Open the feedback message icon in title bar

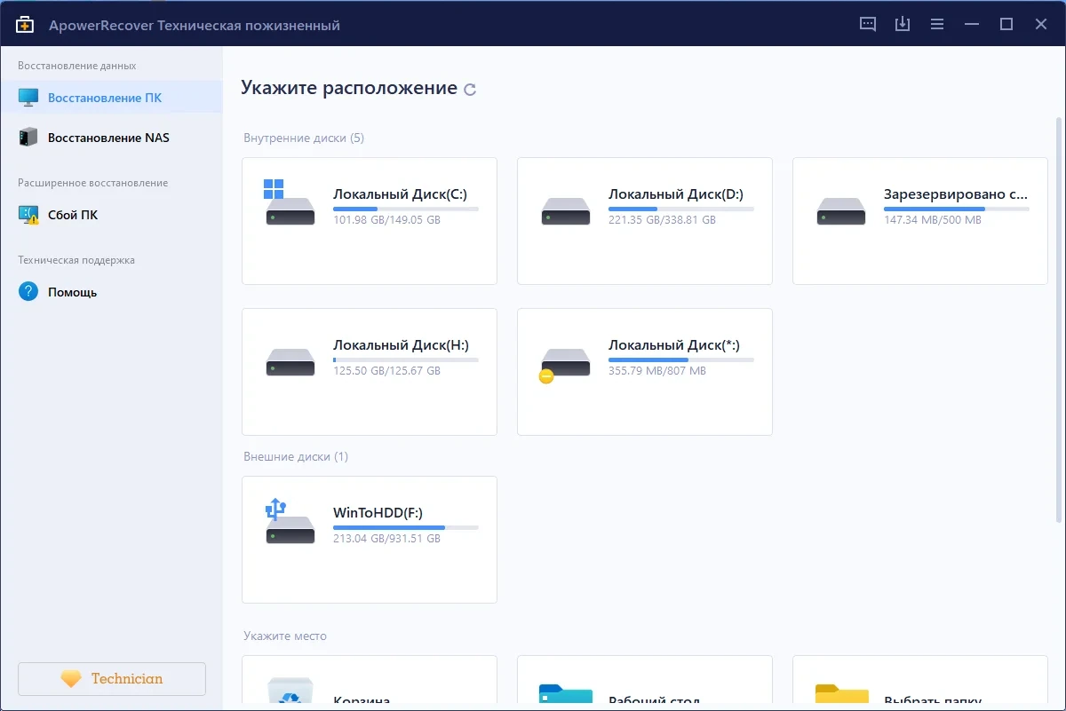pyautogui.click(x=868, y=25)
